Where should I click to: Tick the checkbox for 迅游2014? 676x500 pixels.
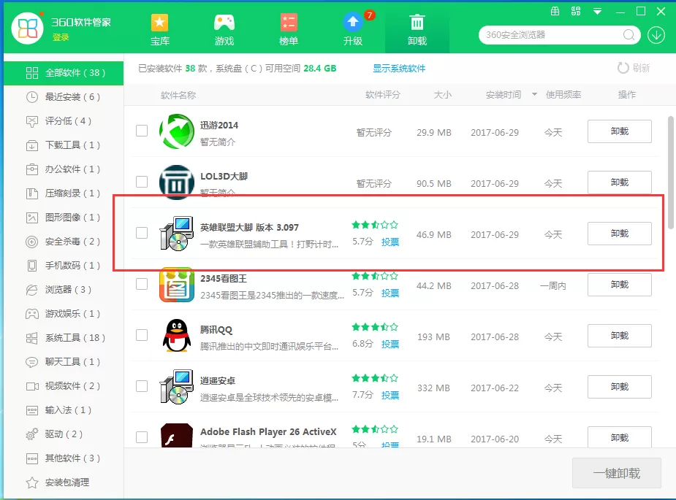coord(142,131)
